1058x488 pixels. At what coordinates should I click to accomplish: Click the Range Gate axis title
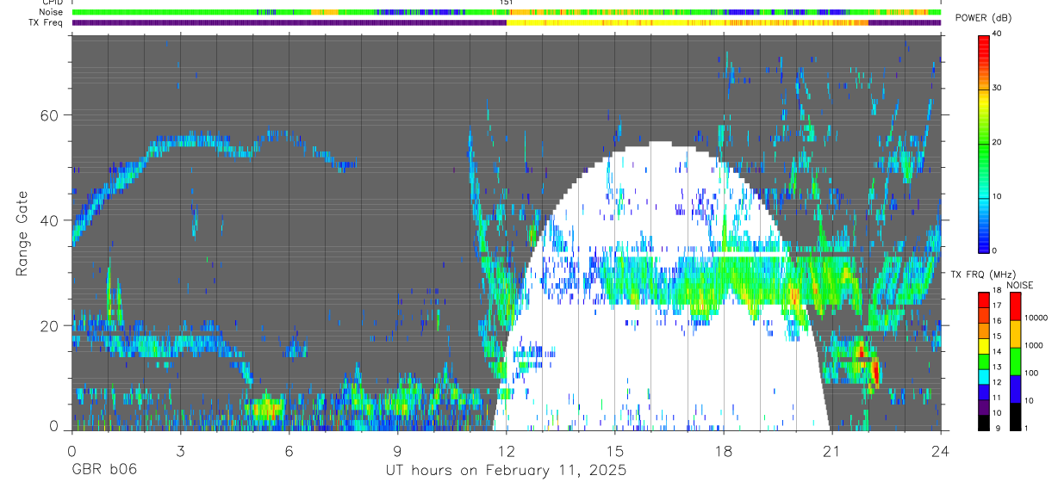click(x=23, y=233)
